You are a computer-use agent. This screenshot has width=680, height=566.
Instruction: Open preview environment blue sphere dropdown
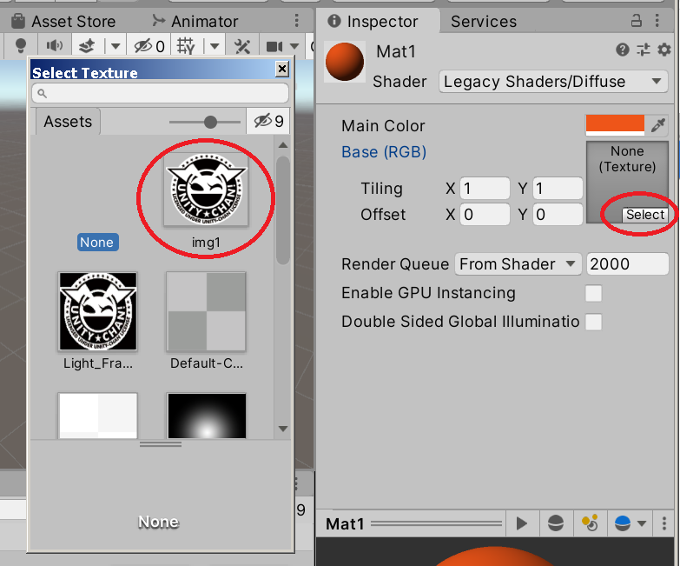[630, 523]
